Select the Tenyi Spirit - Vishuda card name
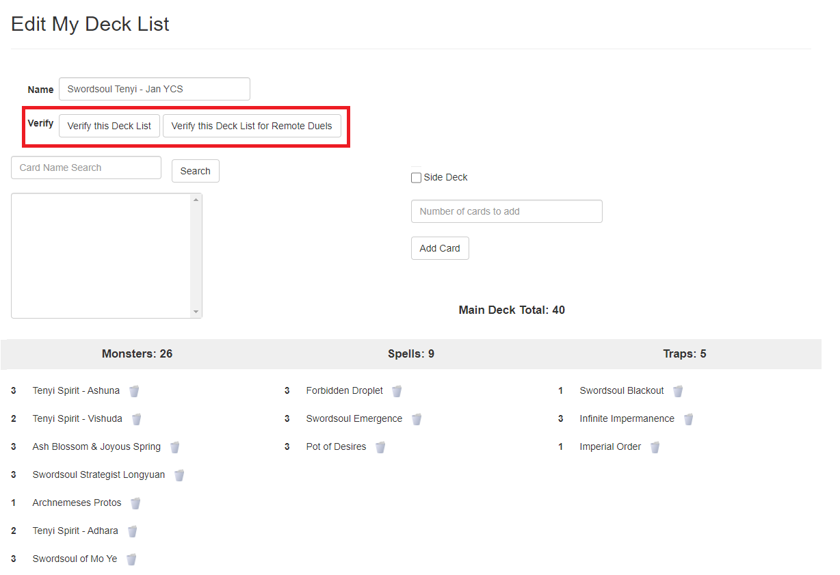This screenshot has width=840, height=575. (77, 419)
